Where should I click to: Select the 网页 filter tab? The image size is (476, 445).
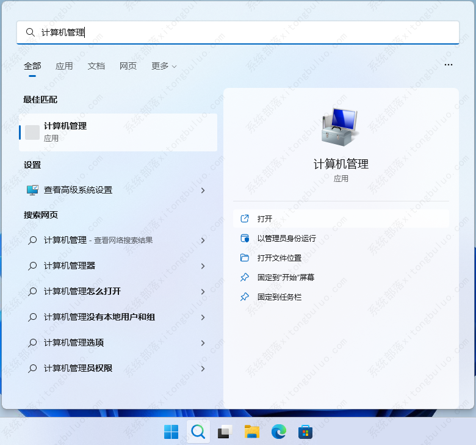coord(128,66)
